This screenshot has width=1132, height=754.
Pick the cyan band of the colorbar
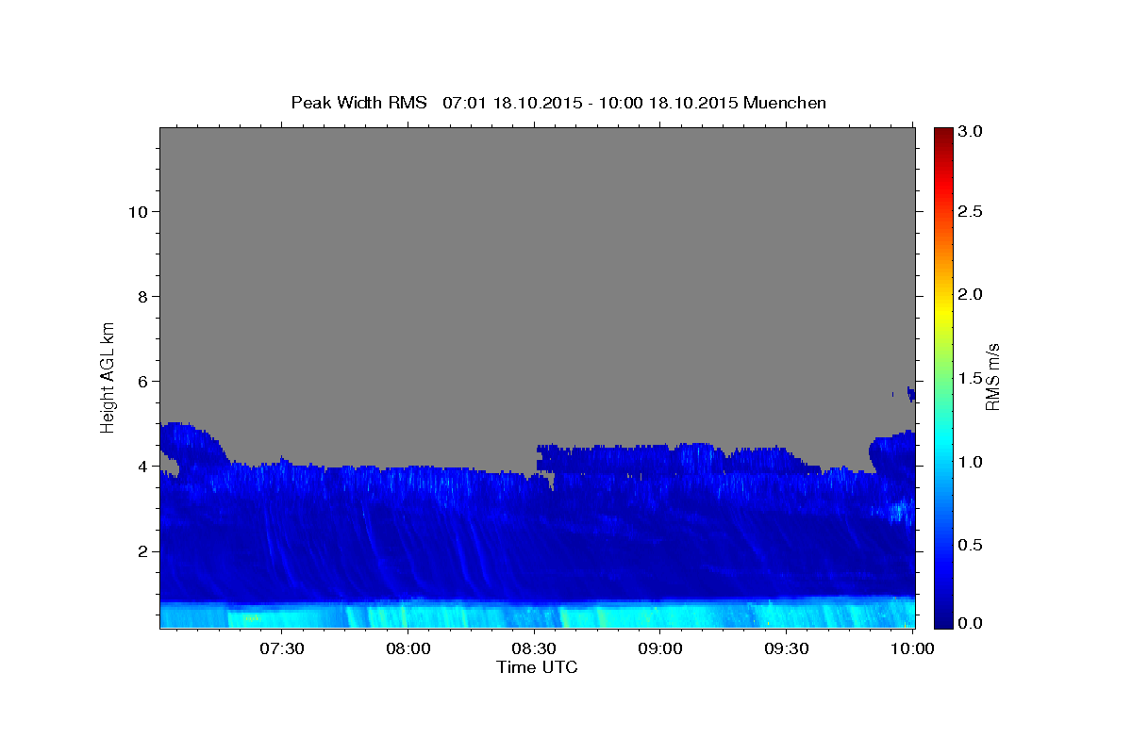coord(943,443)
